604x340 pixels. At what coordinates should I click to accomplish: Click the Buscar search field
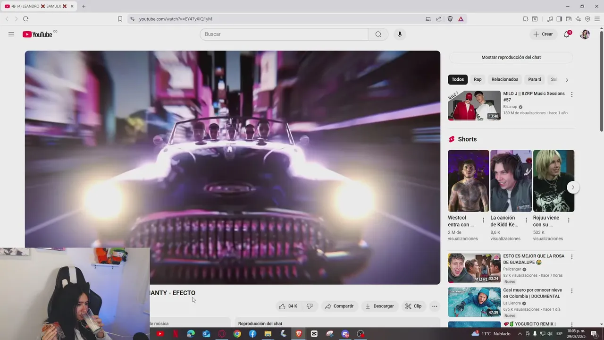pos(284,34)
